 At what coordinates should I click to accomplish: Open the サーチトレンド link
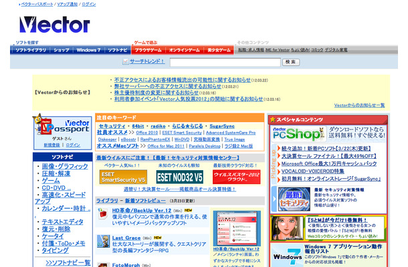click(147, 61)
